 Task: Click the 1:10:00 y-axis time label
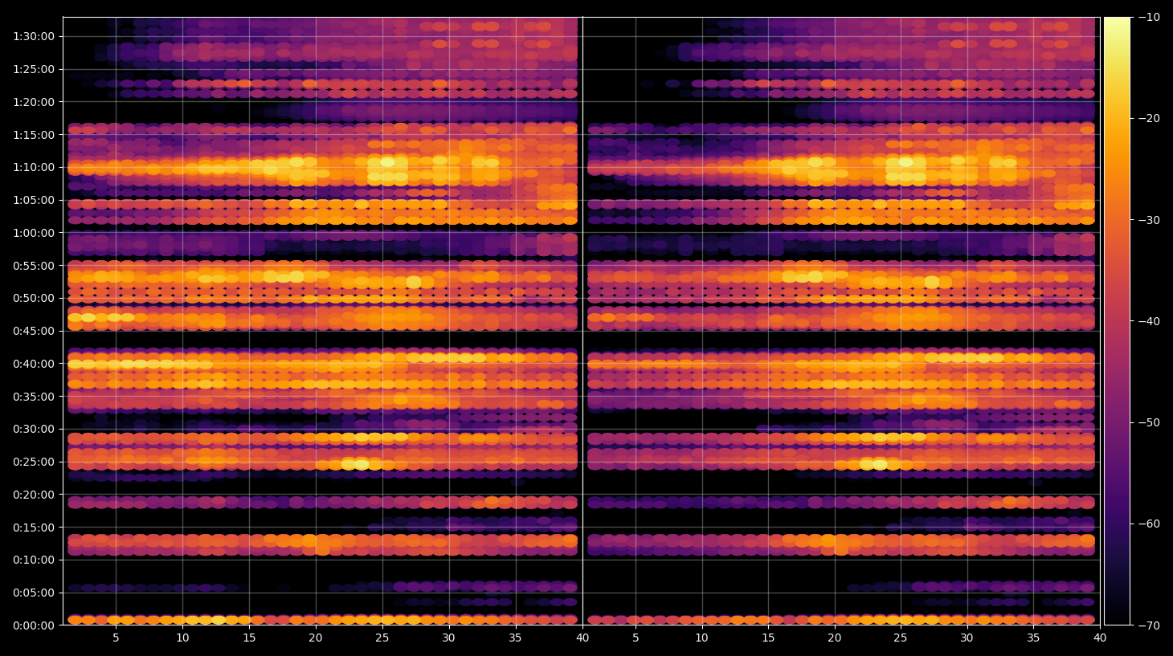[34, 167]
